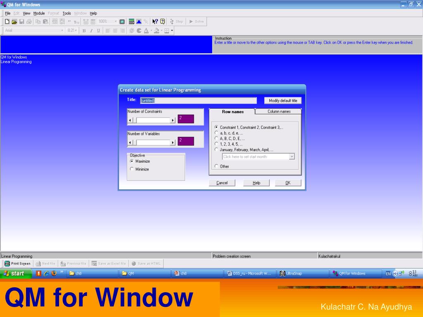Expand the borders dropdown arrow

click(172, 31)
